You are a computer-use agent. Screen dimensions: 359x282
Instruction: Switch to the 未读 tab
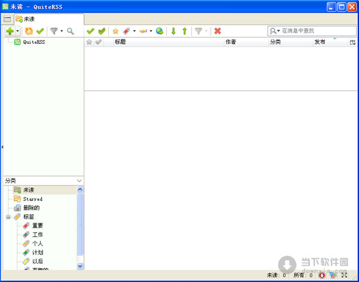click(x=49, y=19)
